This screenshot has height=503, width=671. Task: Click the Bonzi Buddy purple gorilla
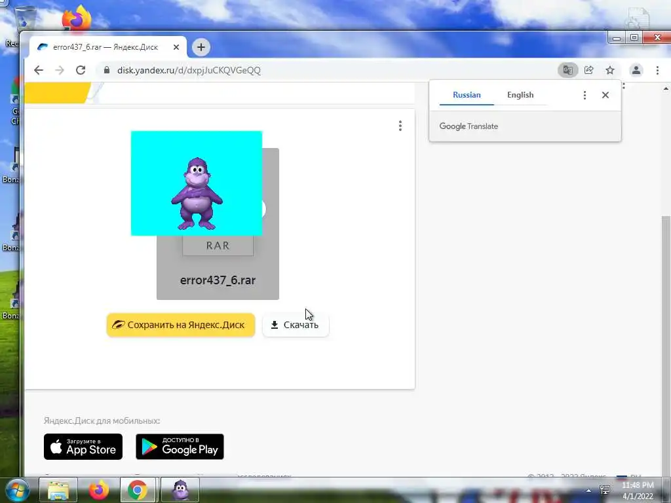tap(197, 193)
